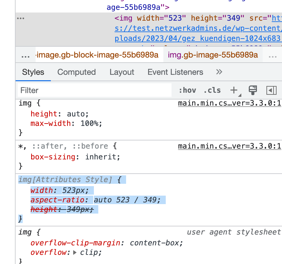Screen dimensions: 282x264
Task: Expand the overflow clip property triangle
Action: click(x=75, y=252)
